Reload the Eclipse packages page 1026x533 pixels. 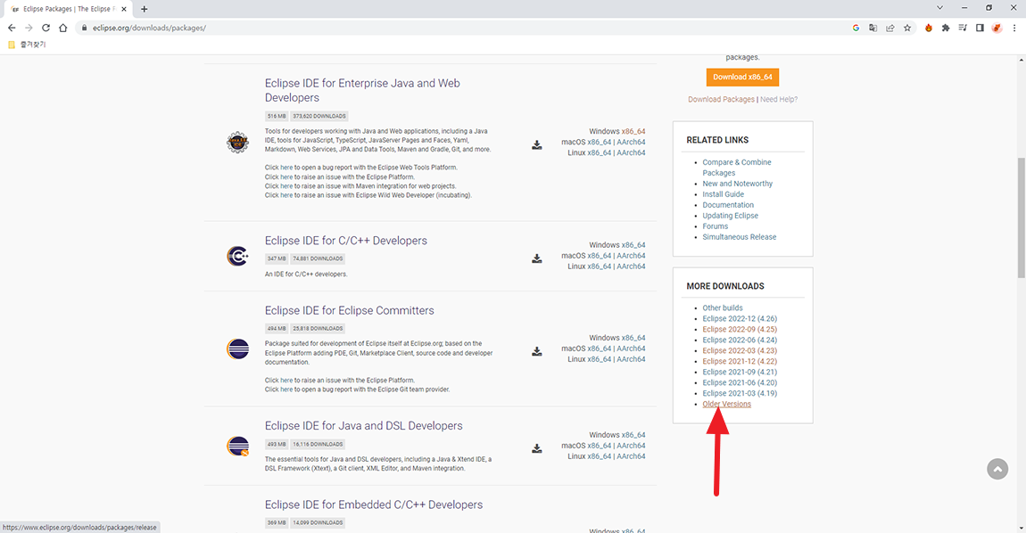click(x=46, y=29)
